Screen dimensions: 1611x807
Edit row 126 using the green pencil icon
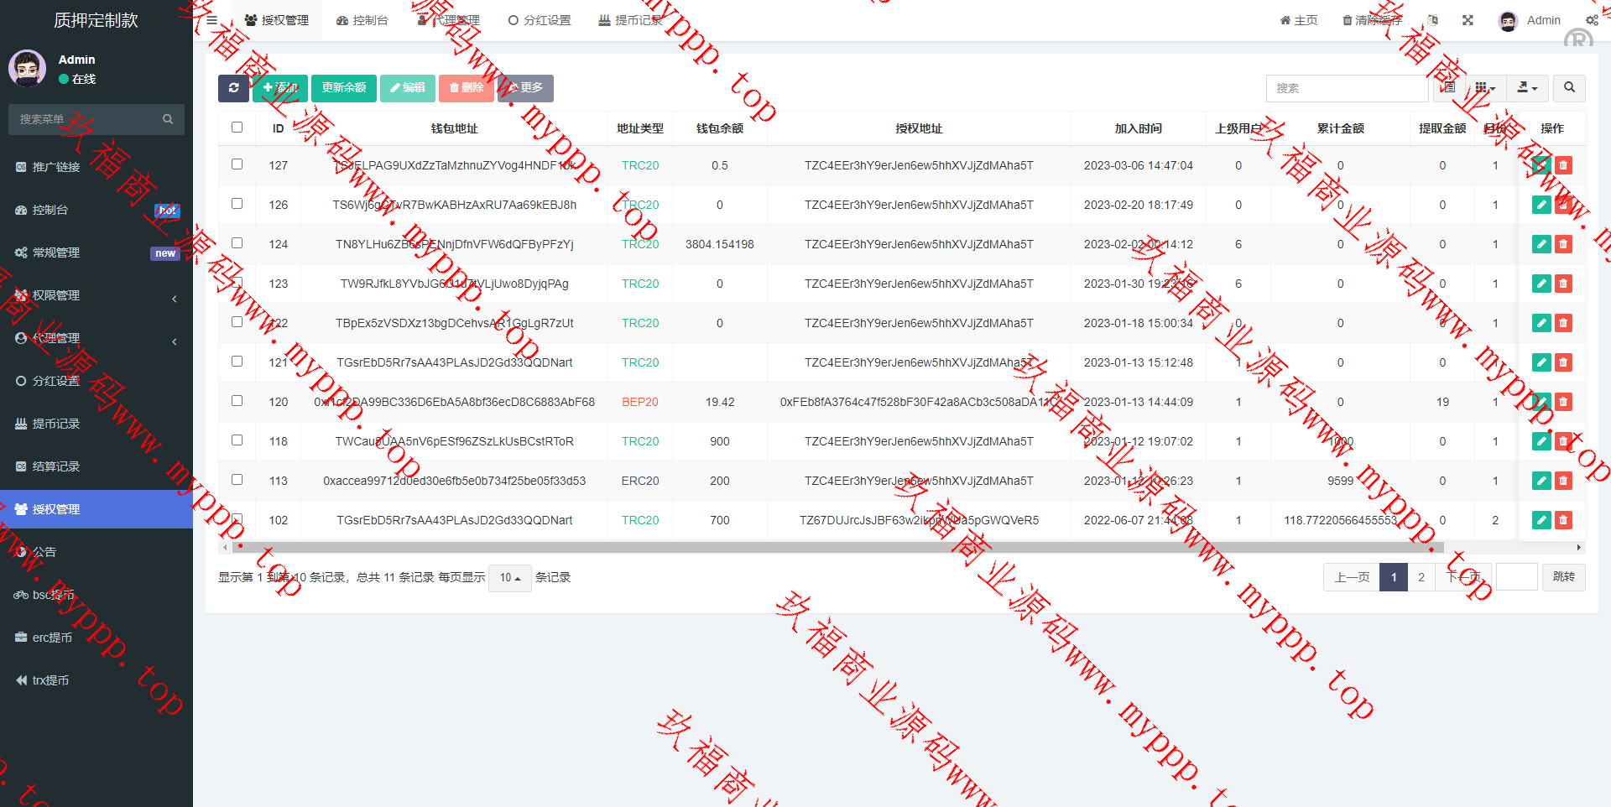tap(1541, 205)
